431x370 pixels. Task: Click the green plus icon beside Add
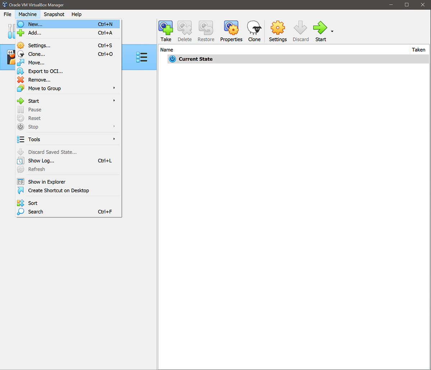[20, 33]
